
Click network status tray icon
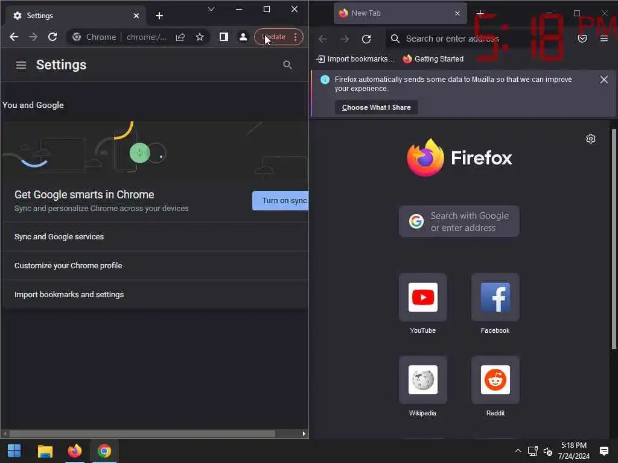click(533, 451)
